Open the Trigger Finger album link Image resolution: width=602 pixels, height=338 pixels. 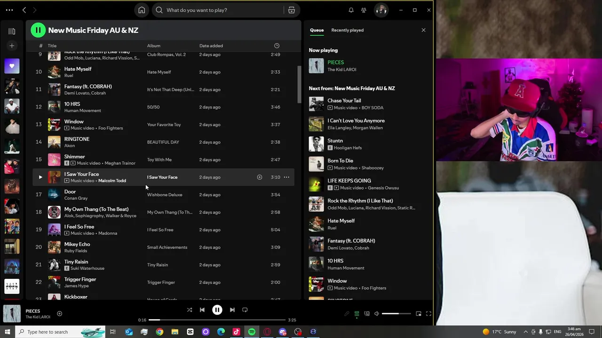(161, 282)
